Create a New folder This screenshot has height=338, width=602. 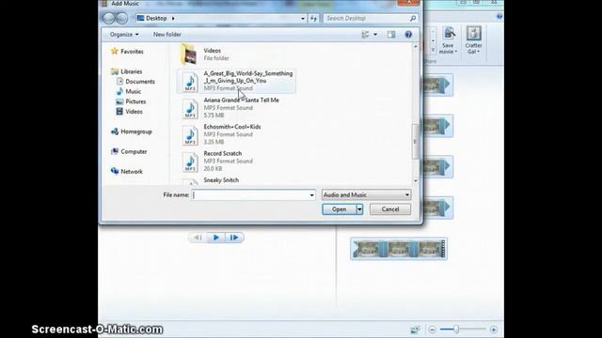(x=167, y=35)
